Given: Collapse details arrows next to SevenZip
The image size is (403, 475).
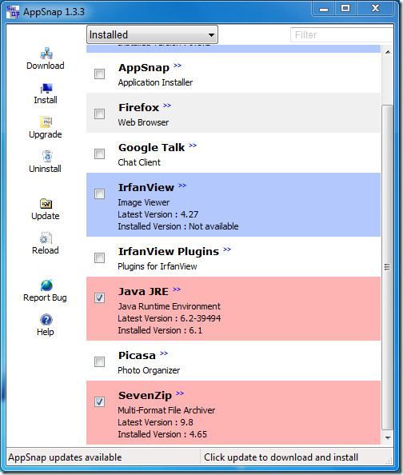Looking at the screenshot, I should 180,393.
